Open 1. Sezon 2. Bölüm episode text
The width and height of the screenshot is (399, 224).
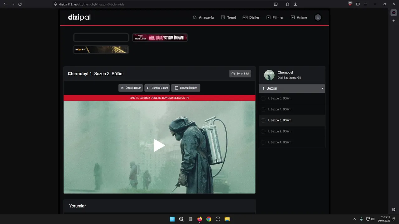279,131
